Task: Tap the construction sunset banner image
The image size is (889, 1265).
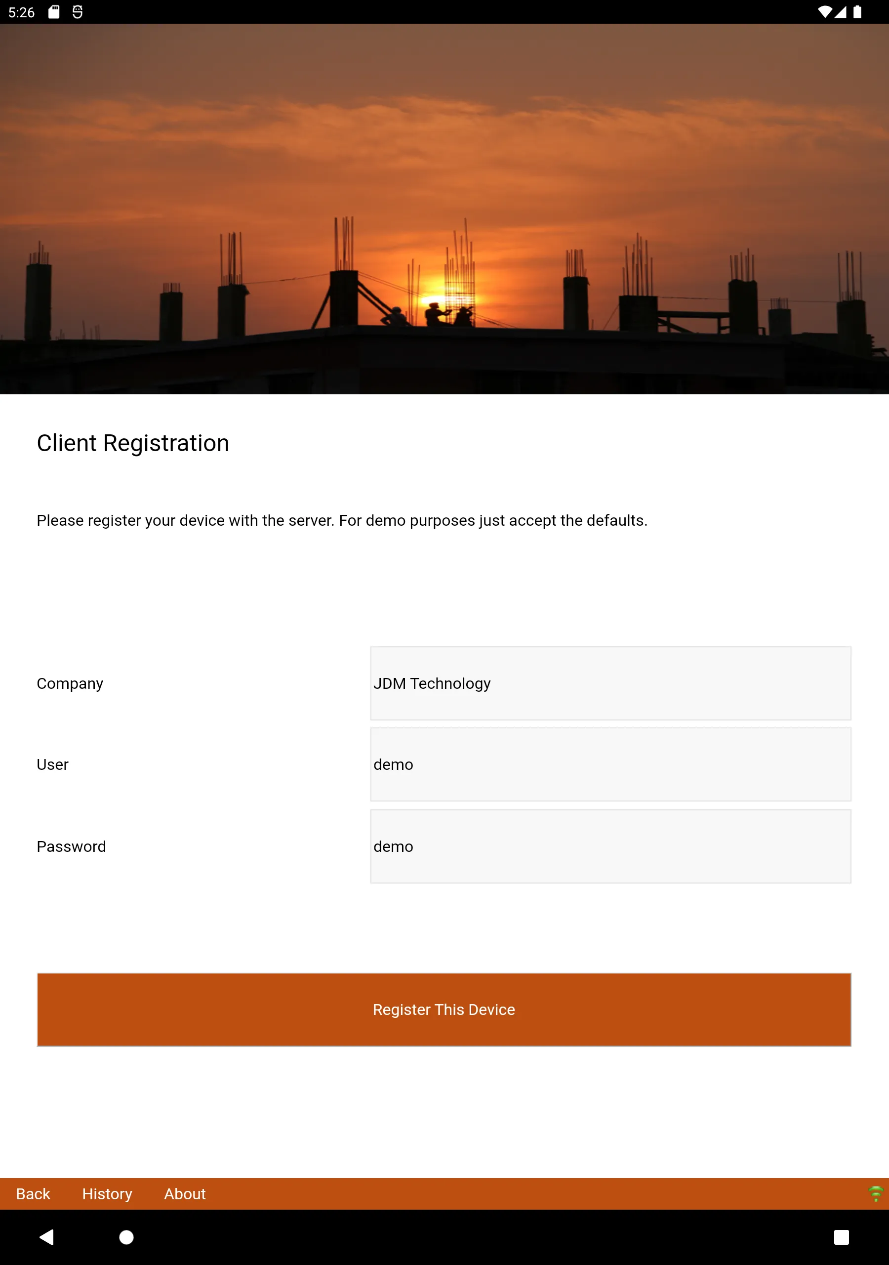Action: point(444,209)
